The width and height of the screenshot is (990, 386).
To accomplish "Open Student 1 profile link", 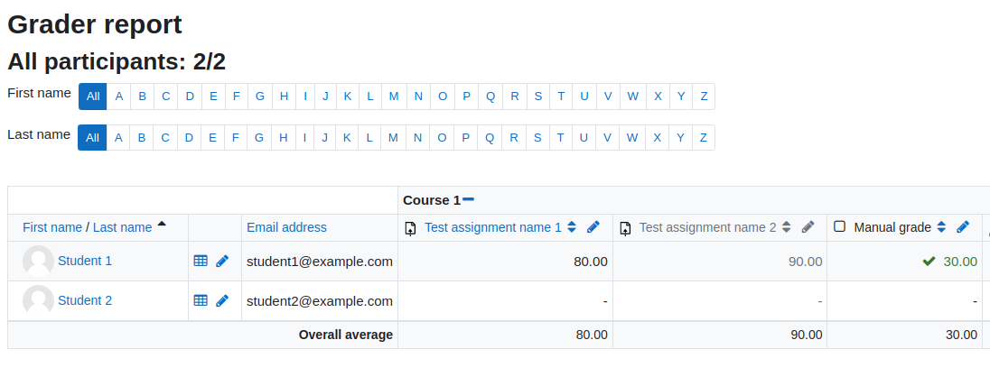I will click(x=85, y=261).
